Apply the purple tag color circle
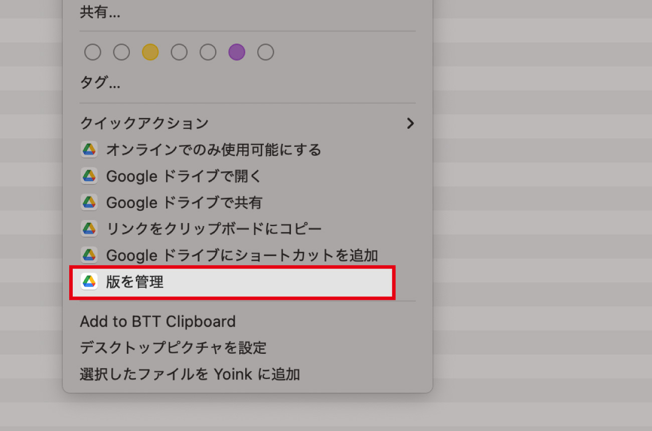This screenshot has height=431, width=652. point(237,52)
